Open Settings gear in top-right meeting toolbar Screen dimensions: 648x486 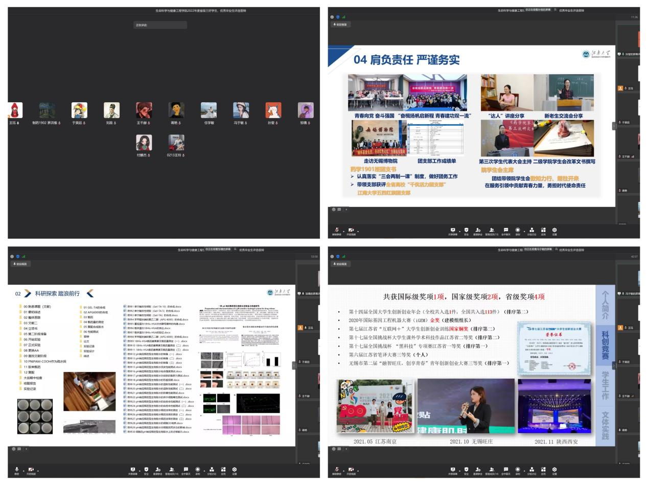(554, 230)
